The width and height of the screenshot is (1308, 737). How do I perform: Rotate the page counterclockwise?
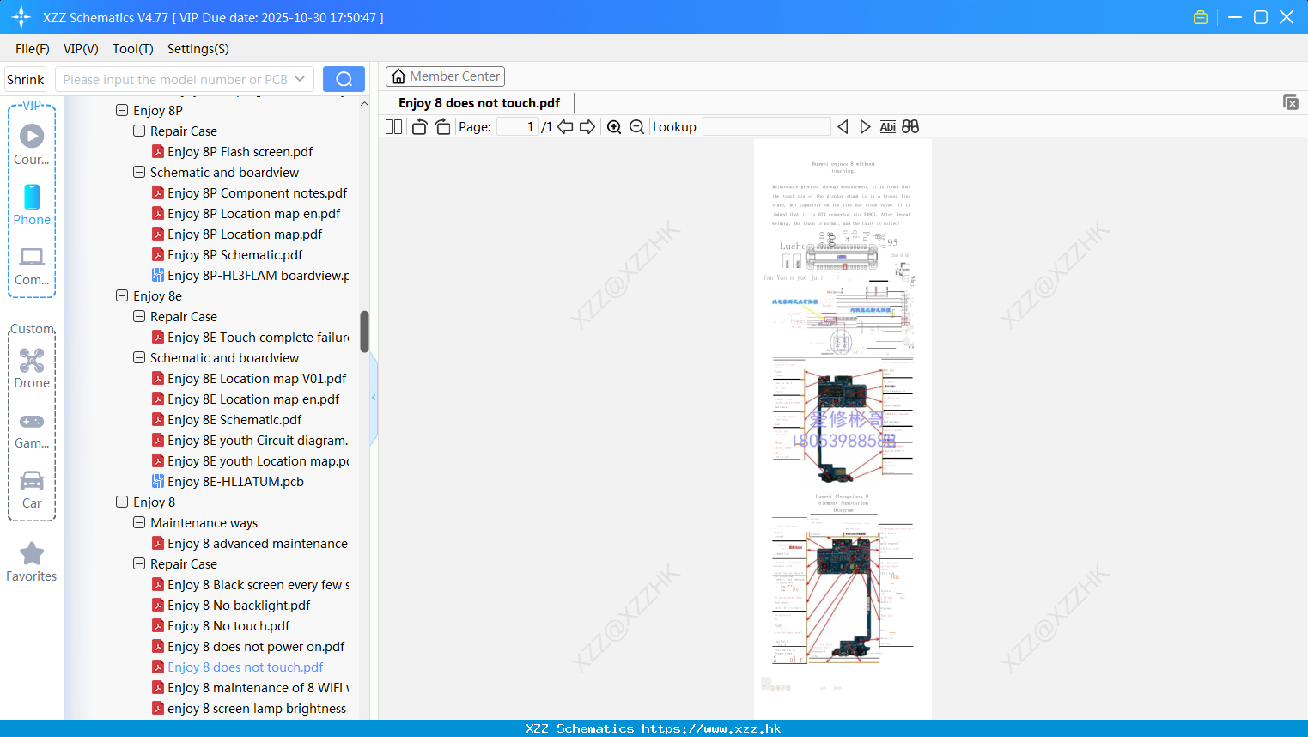tap(419, 126)
